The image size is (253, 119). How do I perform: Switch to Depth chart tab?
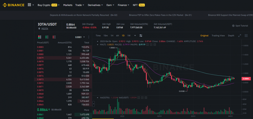(x=231, y=36)
